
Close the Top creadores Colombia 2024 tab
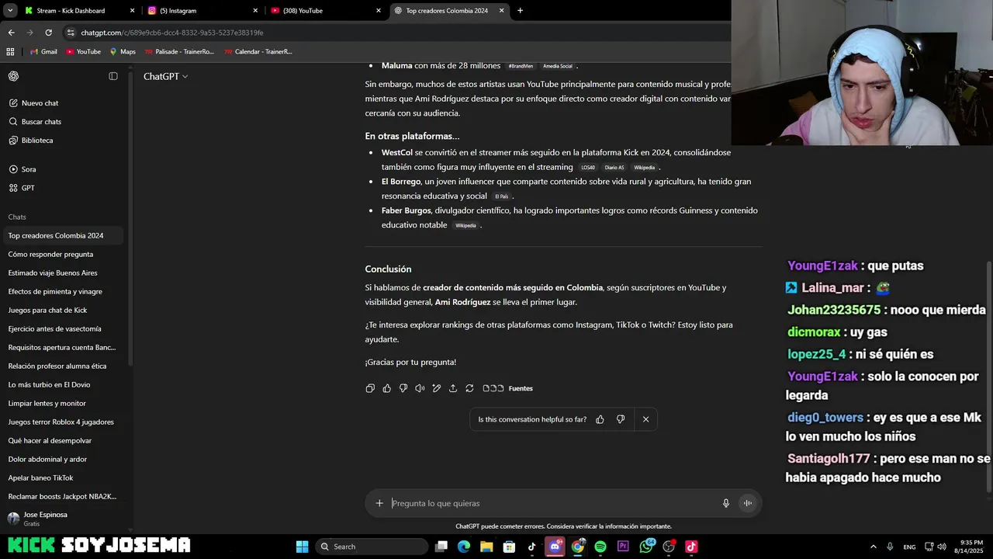pyautogui.click(x=501, y=11)
